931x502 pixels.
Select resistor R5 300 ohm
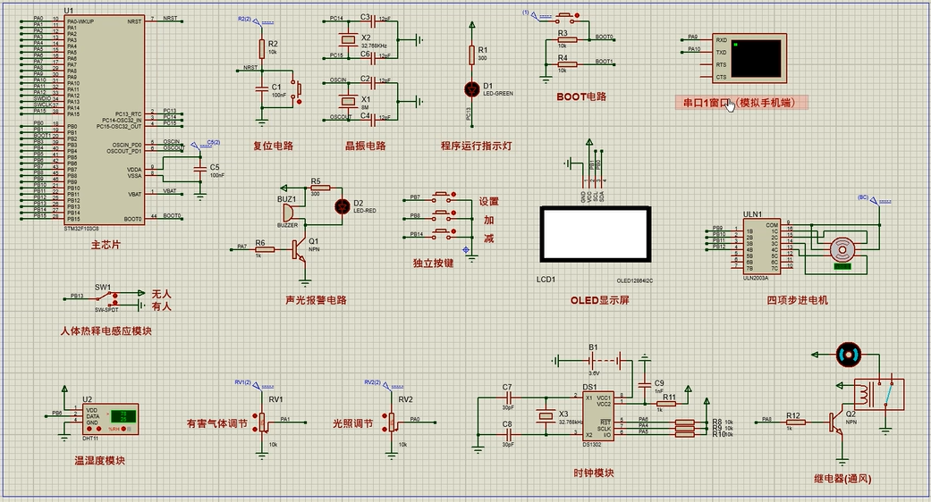(320, 188)
